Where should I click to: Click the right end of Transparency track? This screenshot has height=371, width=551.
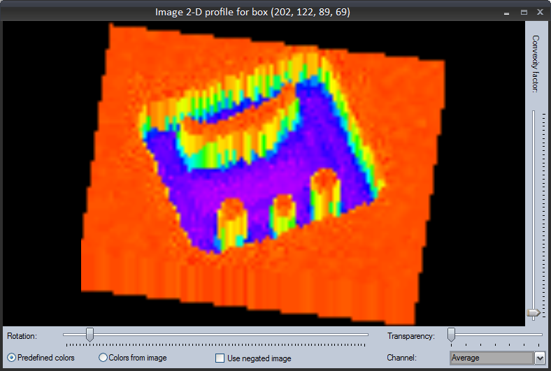(x=541, y=335)
